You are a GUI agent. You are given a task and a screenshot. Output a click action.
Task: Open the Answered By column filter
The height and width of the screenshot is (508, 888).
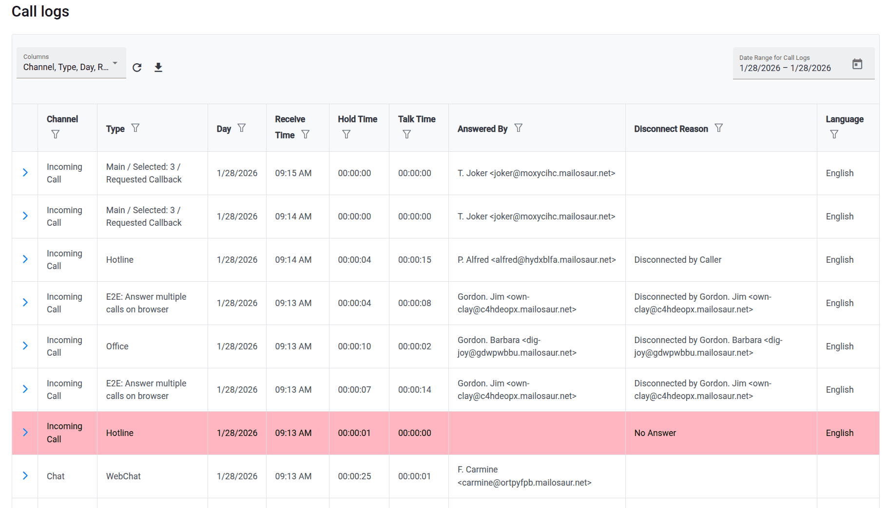tap(519, 128)
